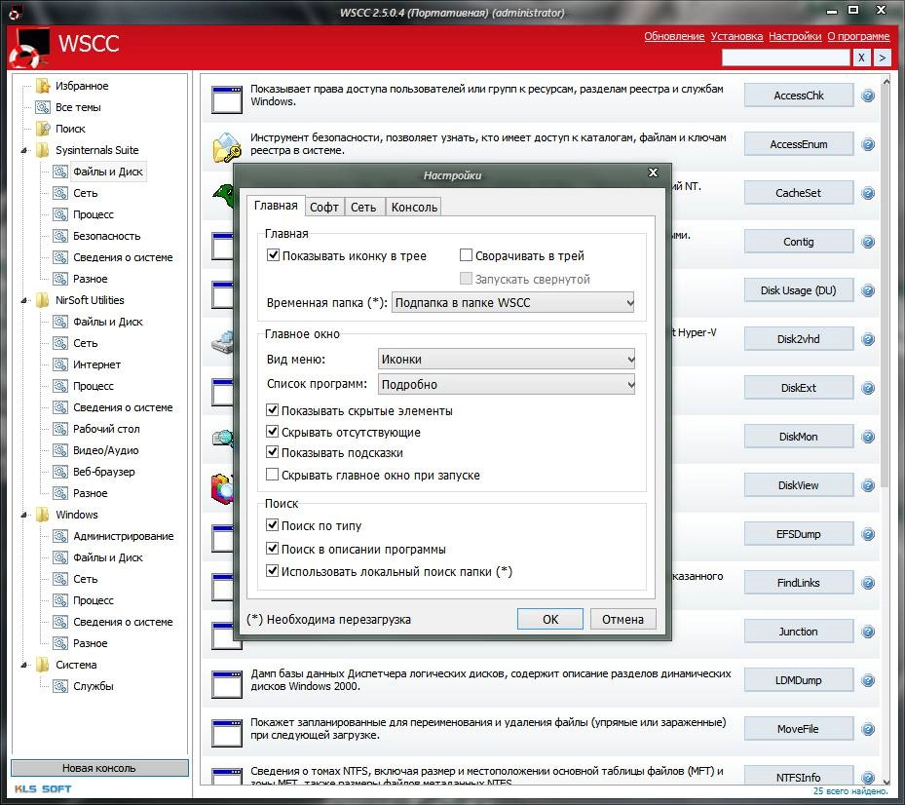Open Вид меню dropdown showing Иконки
This screenshot has height=805, width=905.
coord(507,360)
